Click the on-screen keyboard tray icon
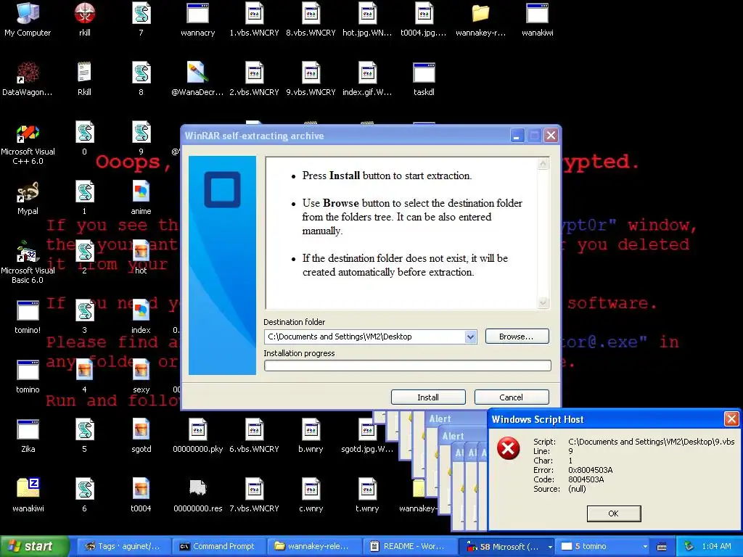The width and height of the screenshot is (743, 557). 662,547
